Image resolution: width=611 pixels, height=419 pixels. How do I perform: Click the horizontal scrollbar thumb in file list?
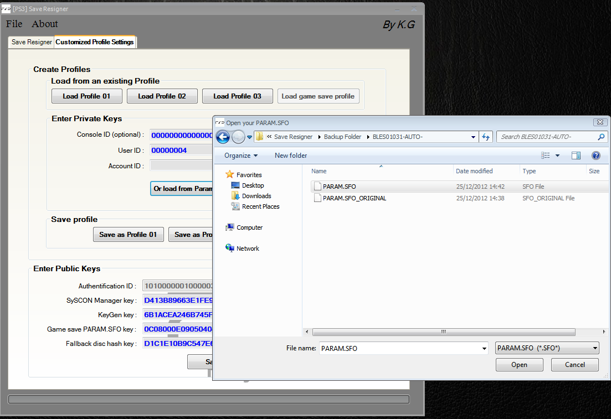(444, 332)
